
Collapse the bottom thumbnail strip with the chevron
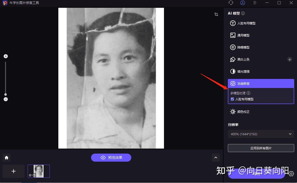click(x=216, y=157)
